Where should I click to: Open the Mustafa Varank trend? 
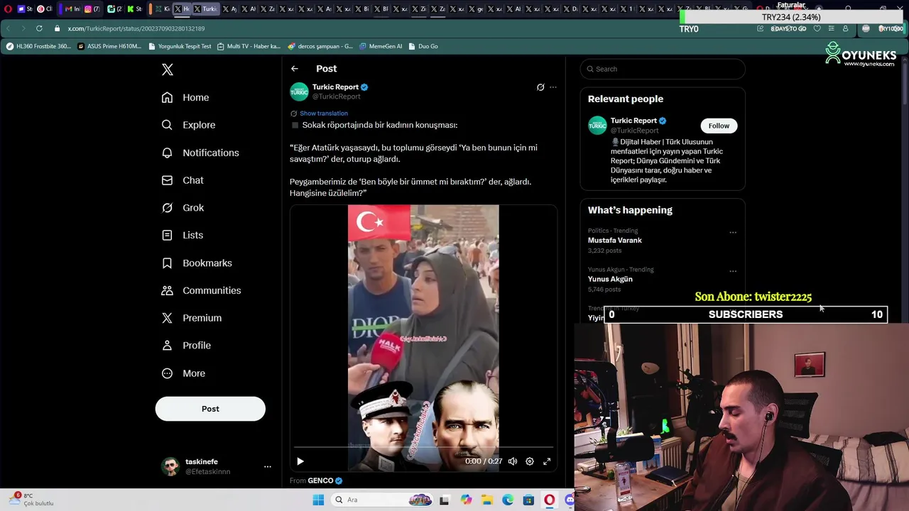615,241
